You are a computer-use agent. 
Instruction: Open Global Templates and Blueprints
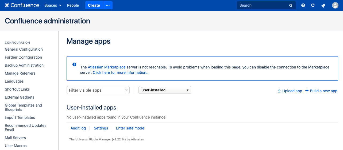23,107
